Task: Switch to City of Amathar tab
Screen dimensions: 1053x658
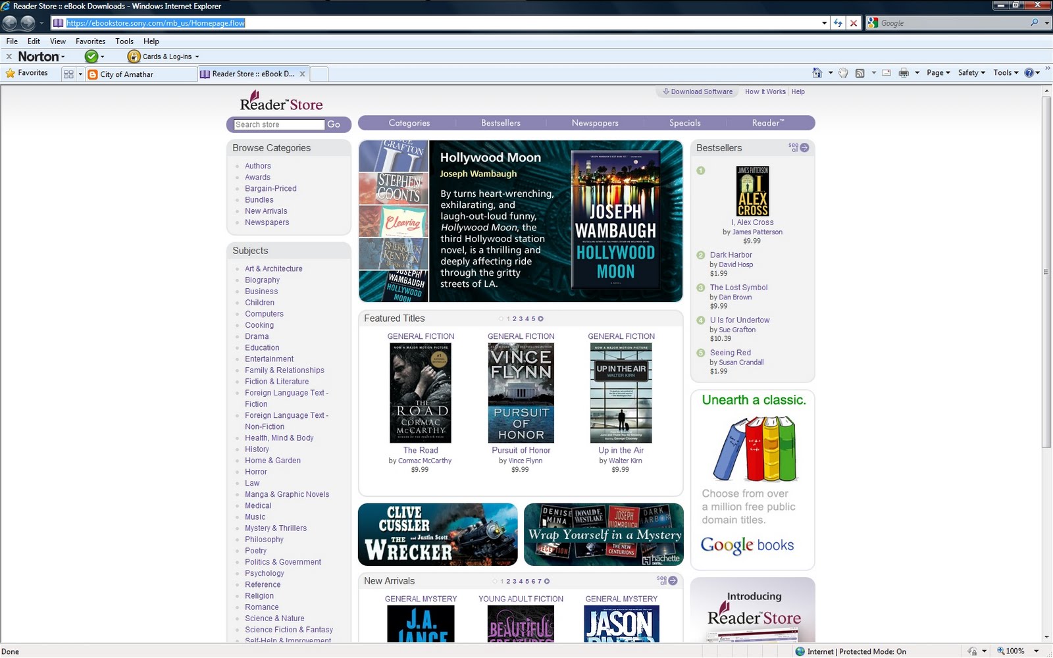Action: pyautogui.click(x=141, y=74)
